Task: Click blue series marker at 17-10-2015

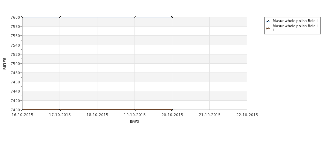Action: [60, 17]
